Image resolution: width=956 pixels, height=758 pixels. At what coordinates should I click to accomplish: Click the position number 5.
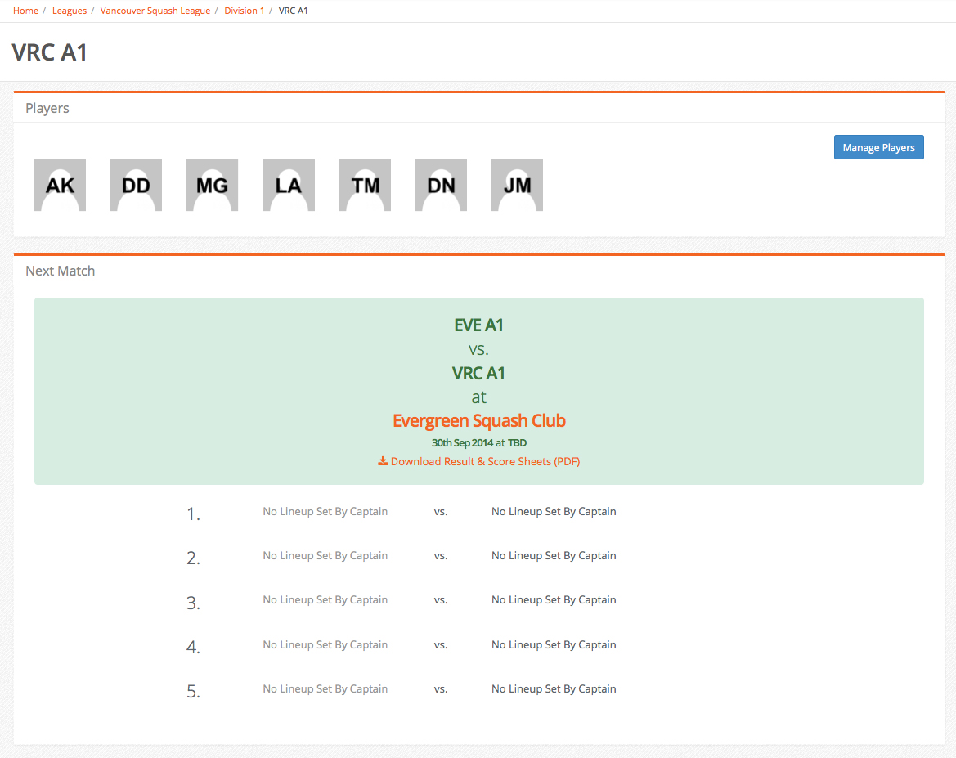click(x=193, y=691)
